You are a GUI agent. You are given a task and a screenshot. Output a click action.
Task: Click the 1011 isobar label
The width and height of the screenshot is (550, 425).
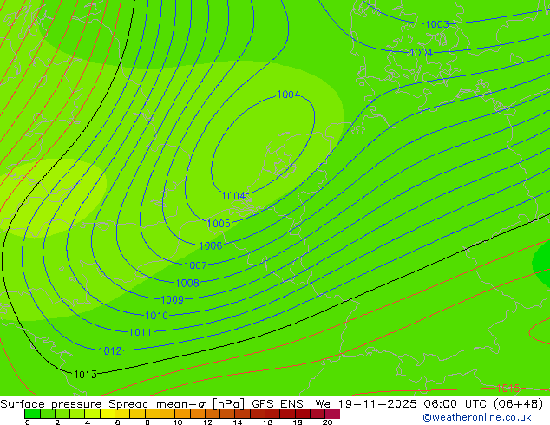(140, 332)
